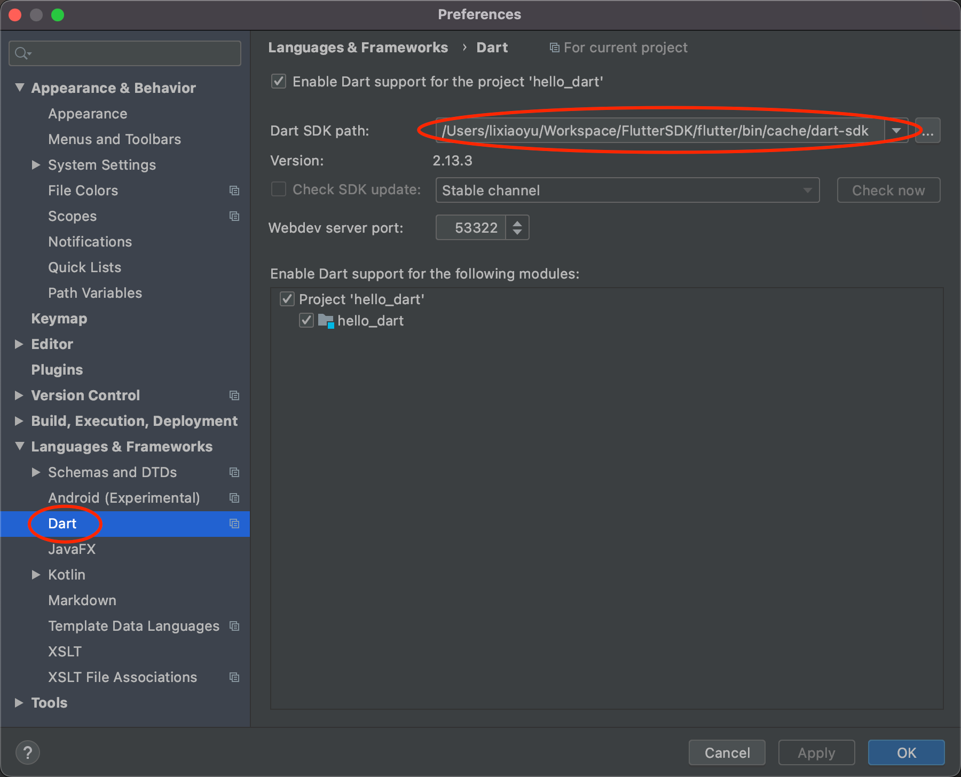Click the hello_dart module folder icon

[x=326, y=321]
